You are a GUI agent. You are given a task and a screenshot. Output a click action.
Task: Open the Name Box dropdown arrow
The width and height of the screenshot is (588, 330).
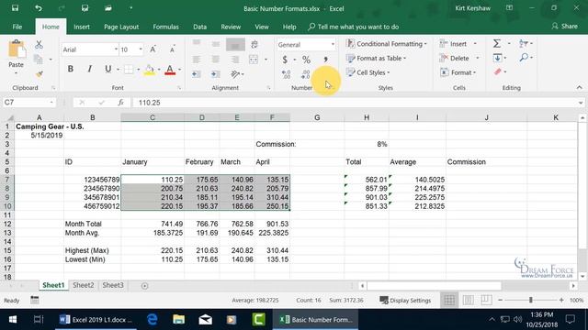tap(51, 103)
